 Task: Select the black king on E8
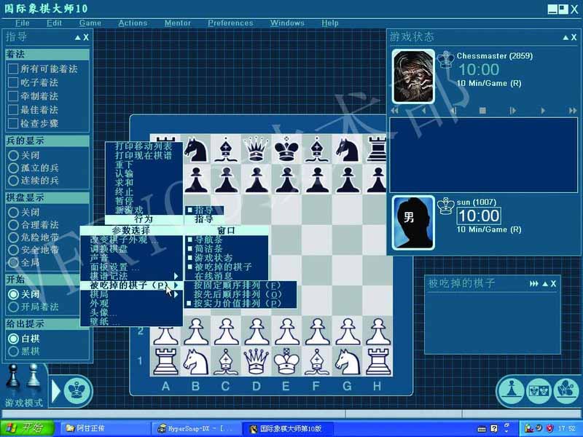(286, 149)
